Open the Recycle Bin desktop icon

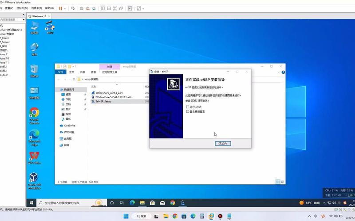click(34, 71)
